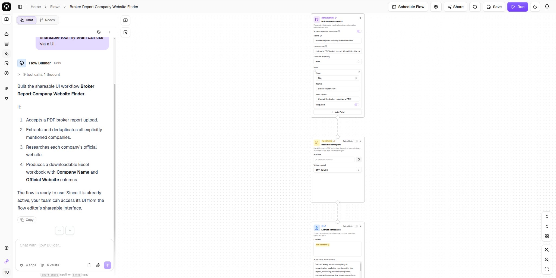Image resolution: width=556 pixels, height=278 pixels.
Task: Fit flow to screen icon
Action: coord(547,269)
